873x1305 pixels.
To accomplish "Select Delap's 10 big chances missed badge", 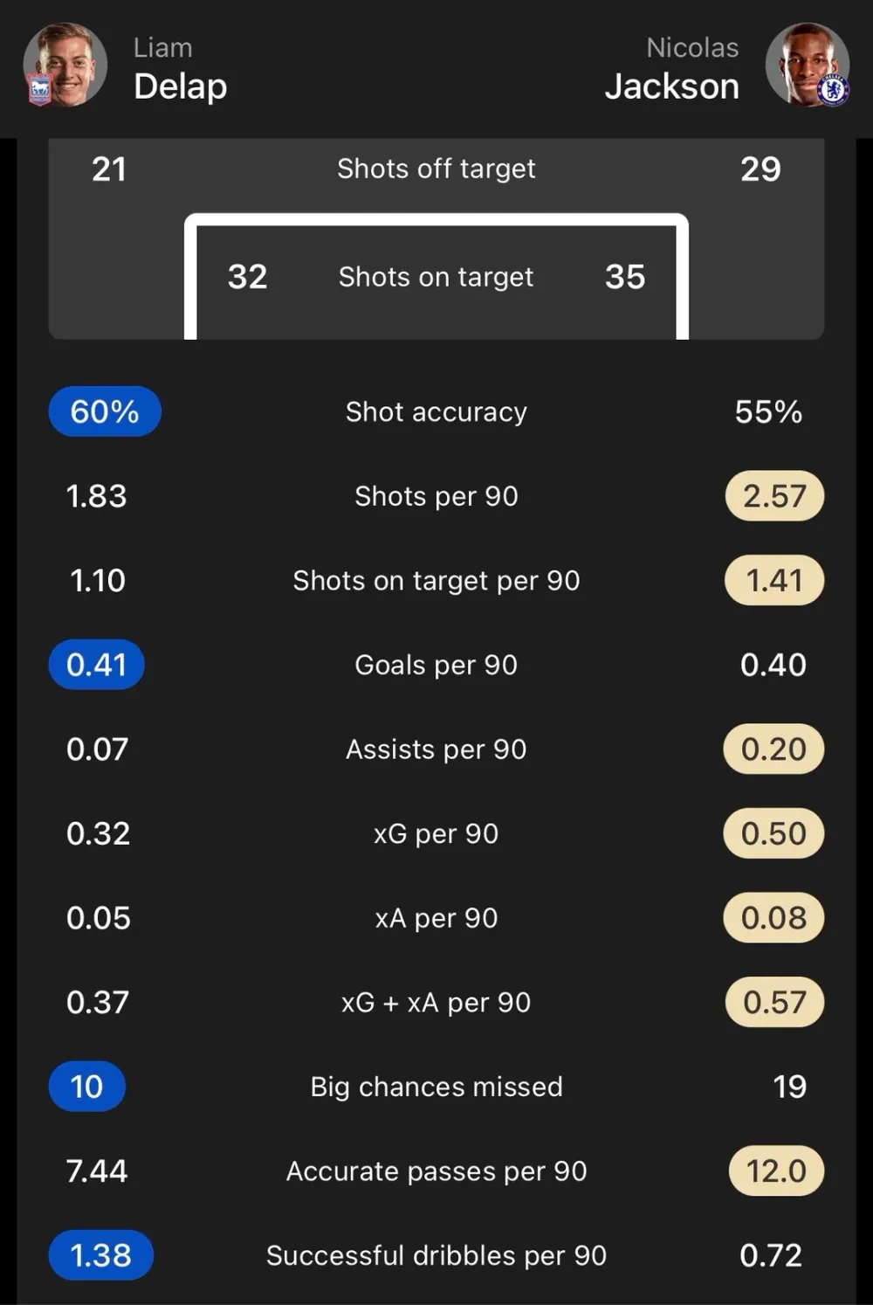I will 87,1087.
